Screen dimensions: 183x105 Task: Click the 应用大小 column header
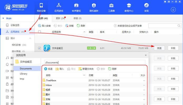126,32
